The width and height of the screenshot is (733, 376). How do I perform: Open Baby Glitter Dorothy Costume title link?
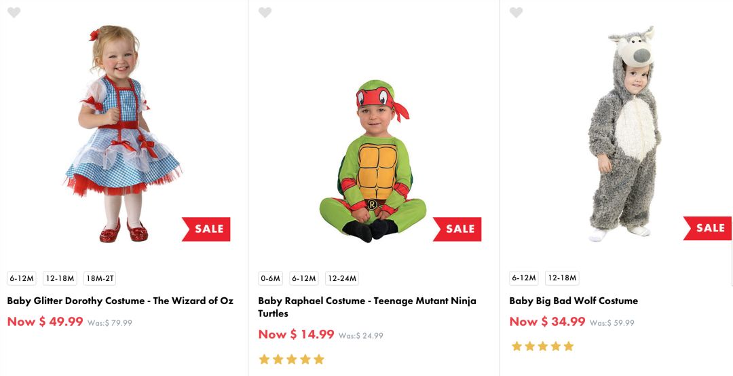[120, 301]
